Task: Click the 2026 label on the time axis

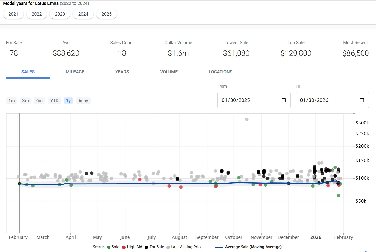Action: [316, 237]
